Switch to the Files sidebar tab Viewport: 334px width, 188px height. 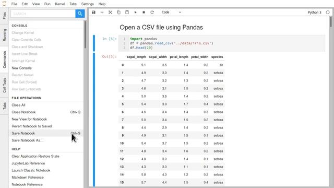click(x=4, y=16)
